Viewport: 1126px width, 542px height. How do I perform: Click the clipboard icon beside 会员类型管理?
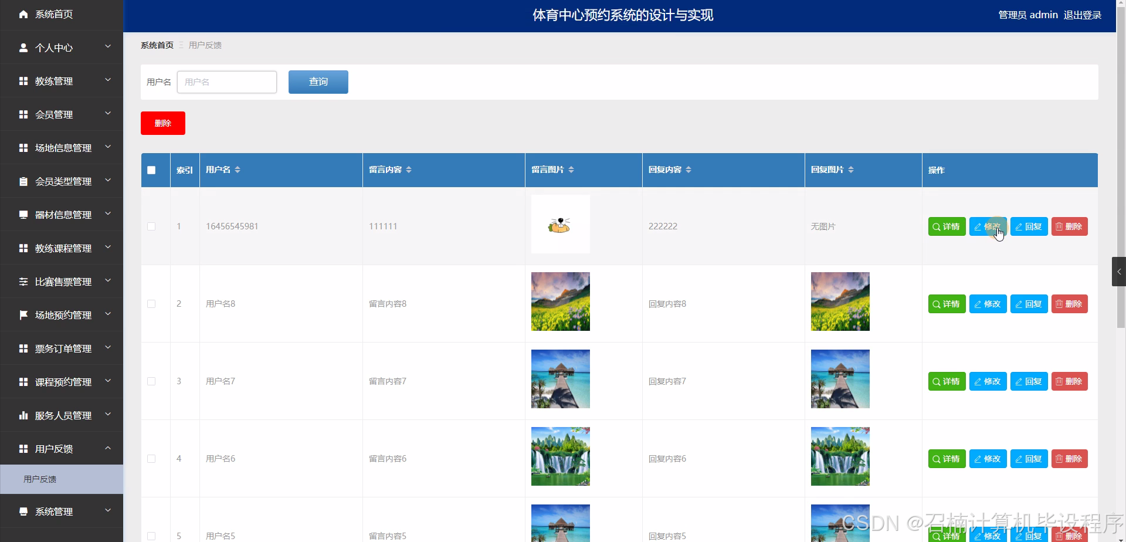(x=23, y=181)
